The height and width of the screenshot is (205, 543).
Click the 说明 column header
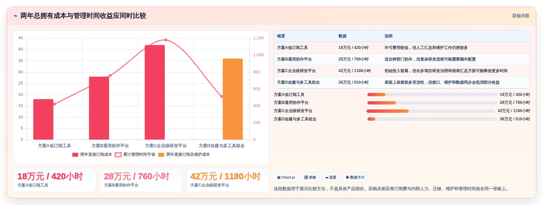(x=389, y=36)
